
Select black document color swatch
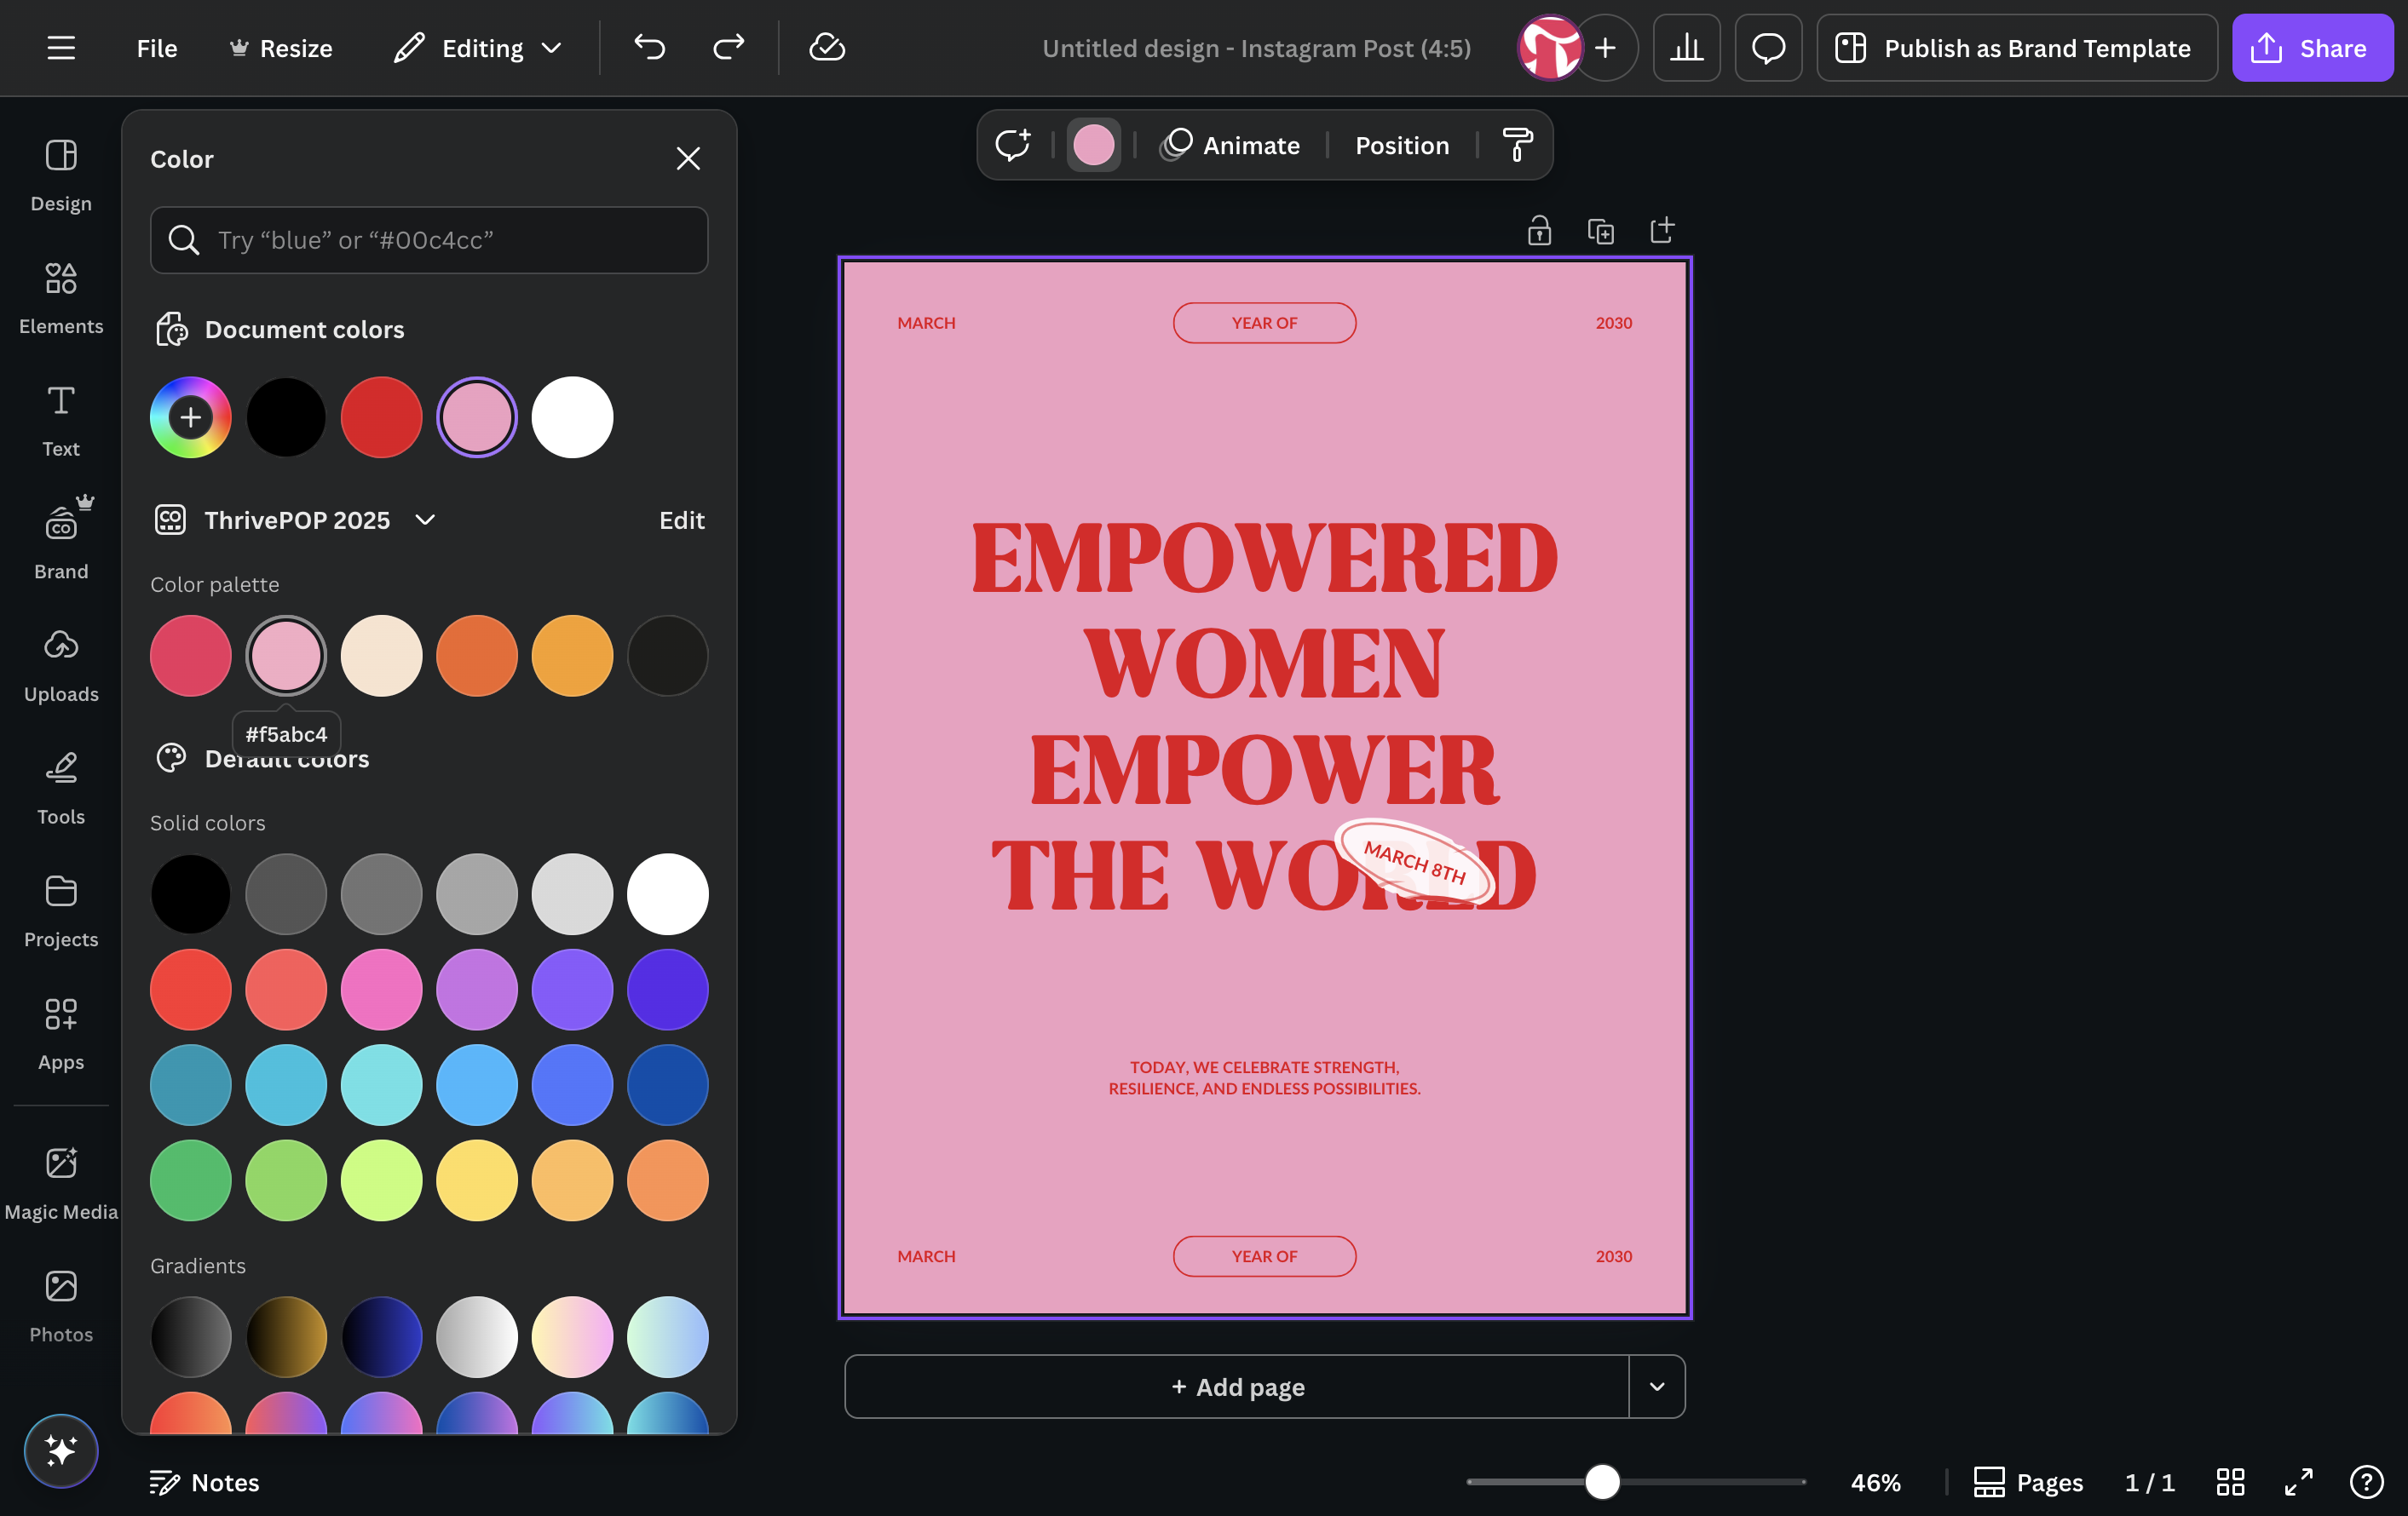(286, 416)
